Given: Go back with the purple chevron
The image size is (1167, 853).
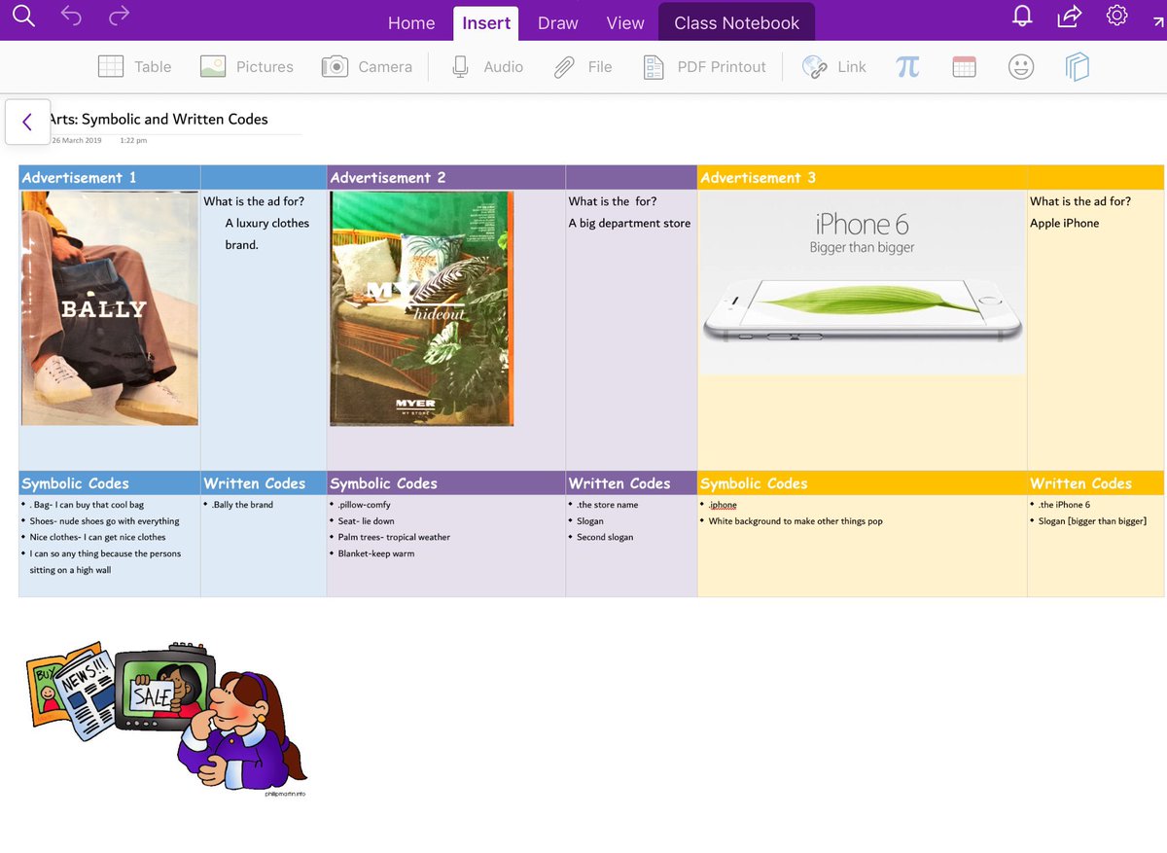Looking at the screenshot, I should [27, 122].
